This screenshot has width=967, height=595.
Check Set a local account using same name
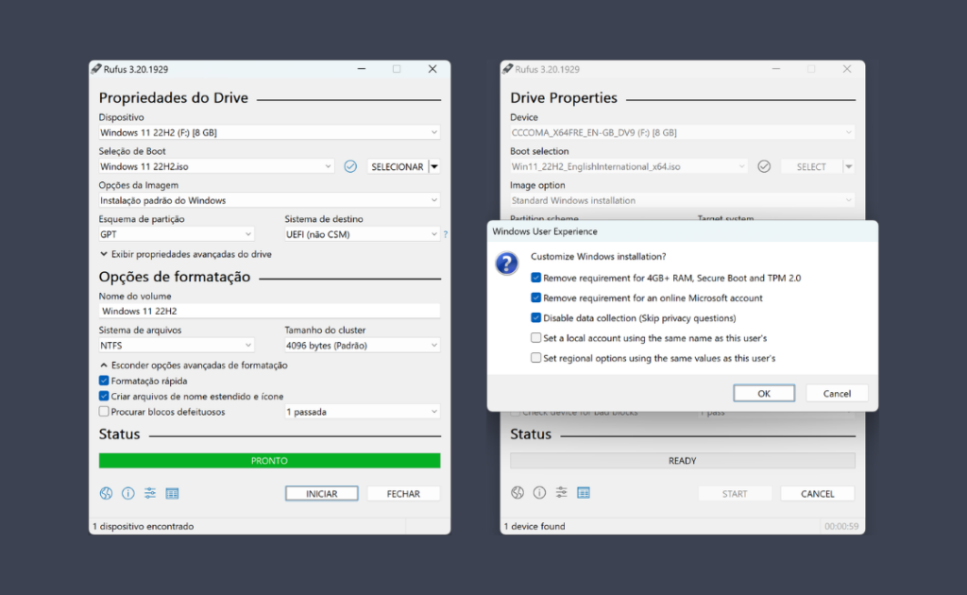tap(536, 338)
